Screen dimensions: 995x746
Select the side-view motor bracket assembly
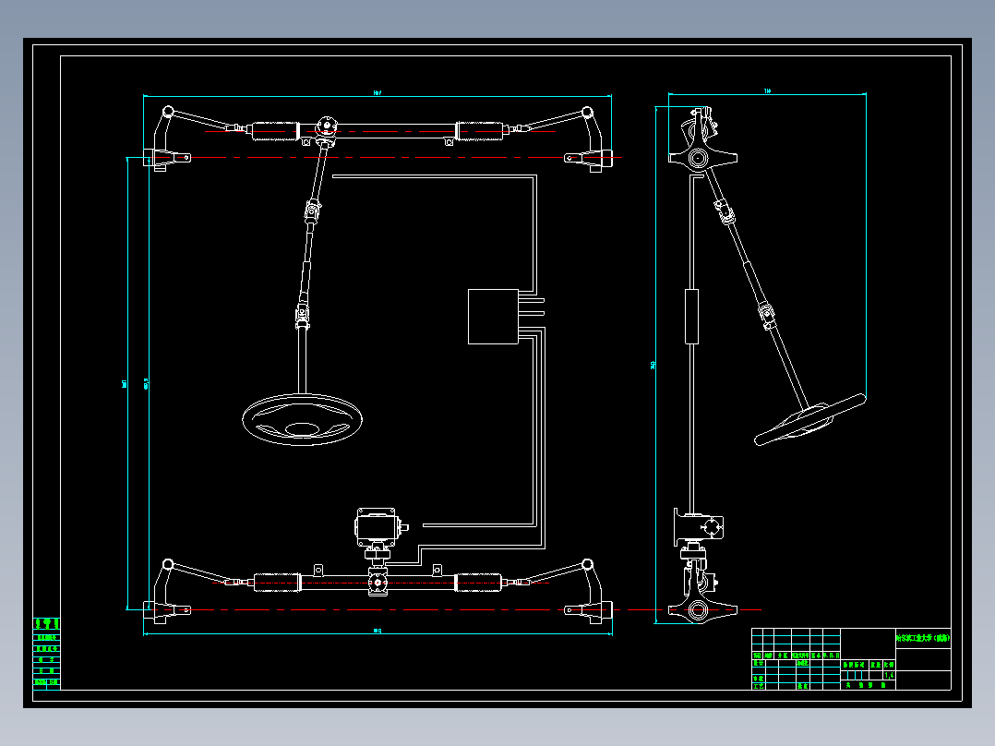[699, 527]
